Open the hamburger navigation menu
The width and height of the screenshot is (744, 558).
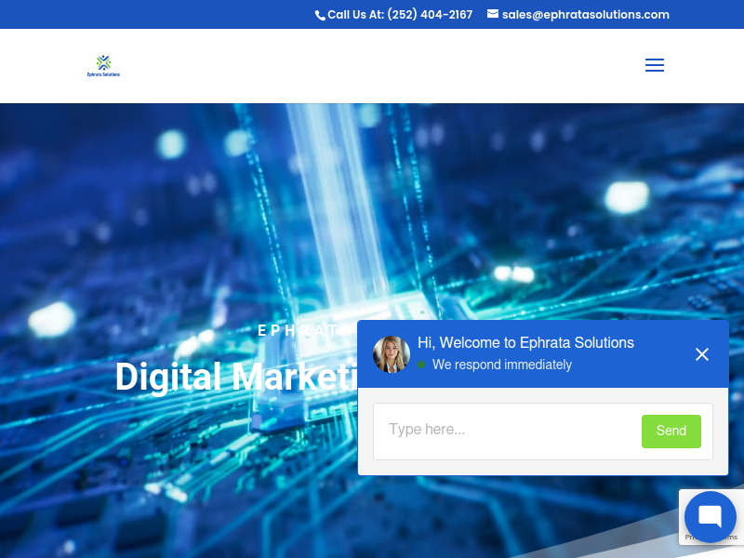click(x=655, y=65)
